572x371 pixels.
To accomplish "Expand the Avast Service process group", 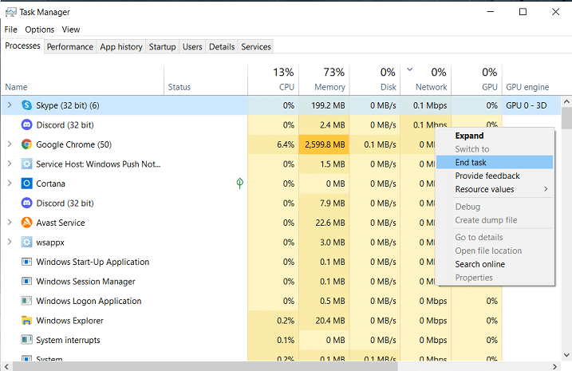I will click(x=10, y=222).
